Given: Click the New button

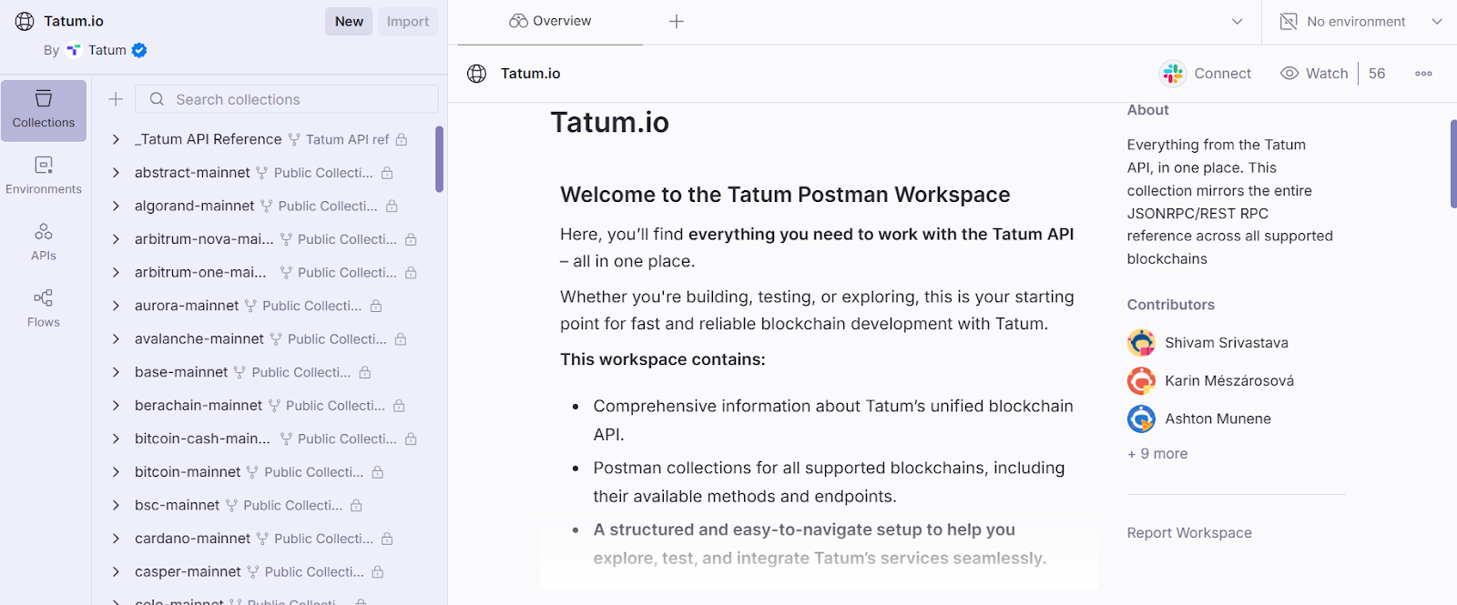Looking at the screenshot, I should 349,22.
